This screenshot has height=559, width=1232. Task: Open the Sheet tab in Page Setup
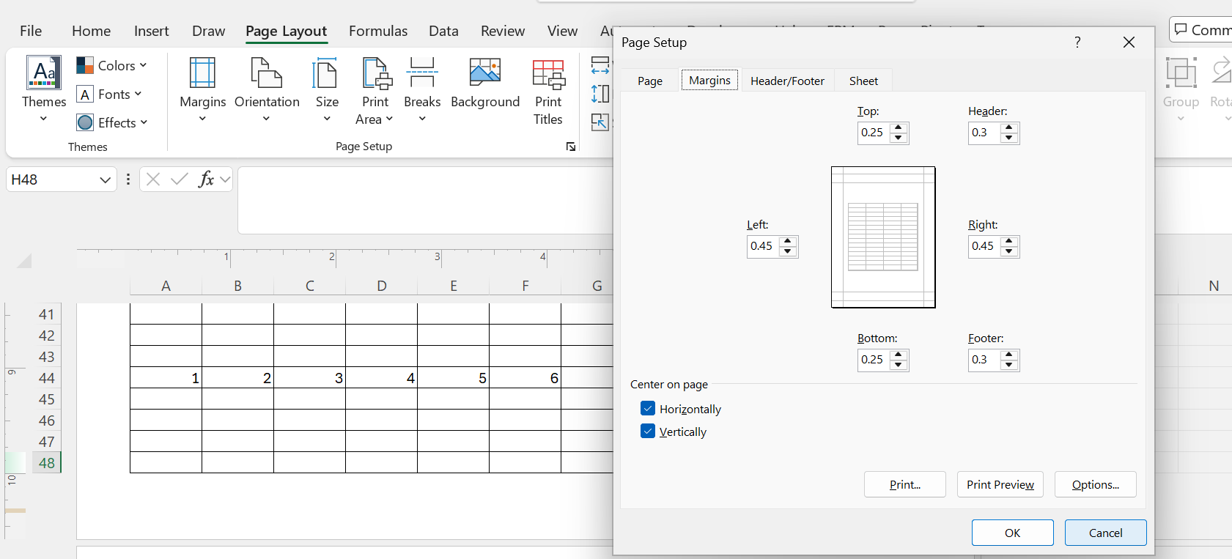coord(863,81)
